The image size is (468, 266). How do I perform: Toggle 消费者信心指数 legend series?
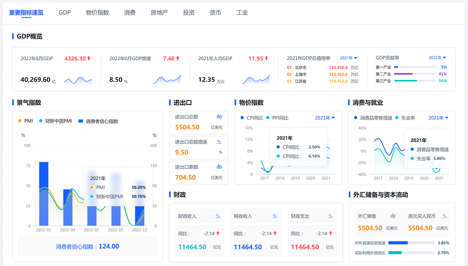(x=98, y=121)
